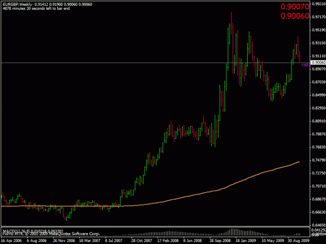Click the 18 Mar 2007 date label
This screenshot has height=244, width=326.
[x=90, y=241]
